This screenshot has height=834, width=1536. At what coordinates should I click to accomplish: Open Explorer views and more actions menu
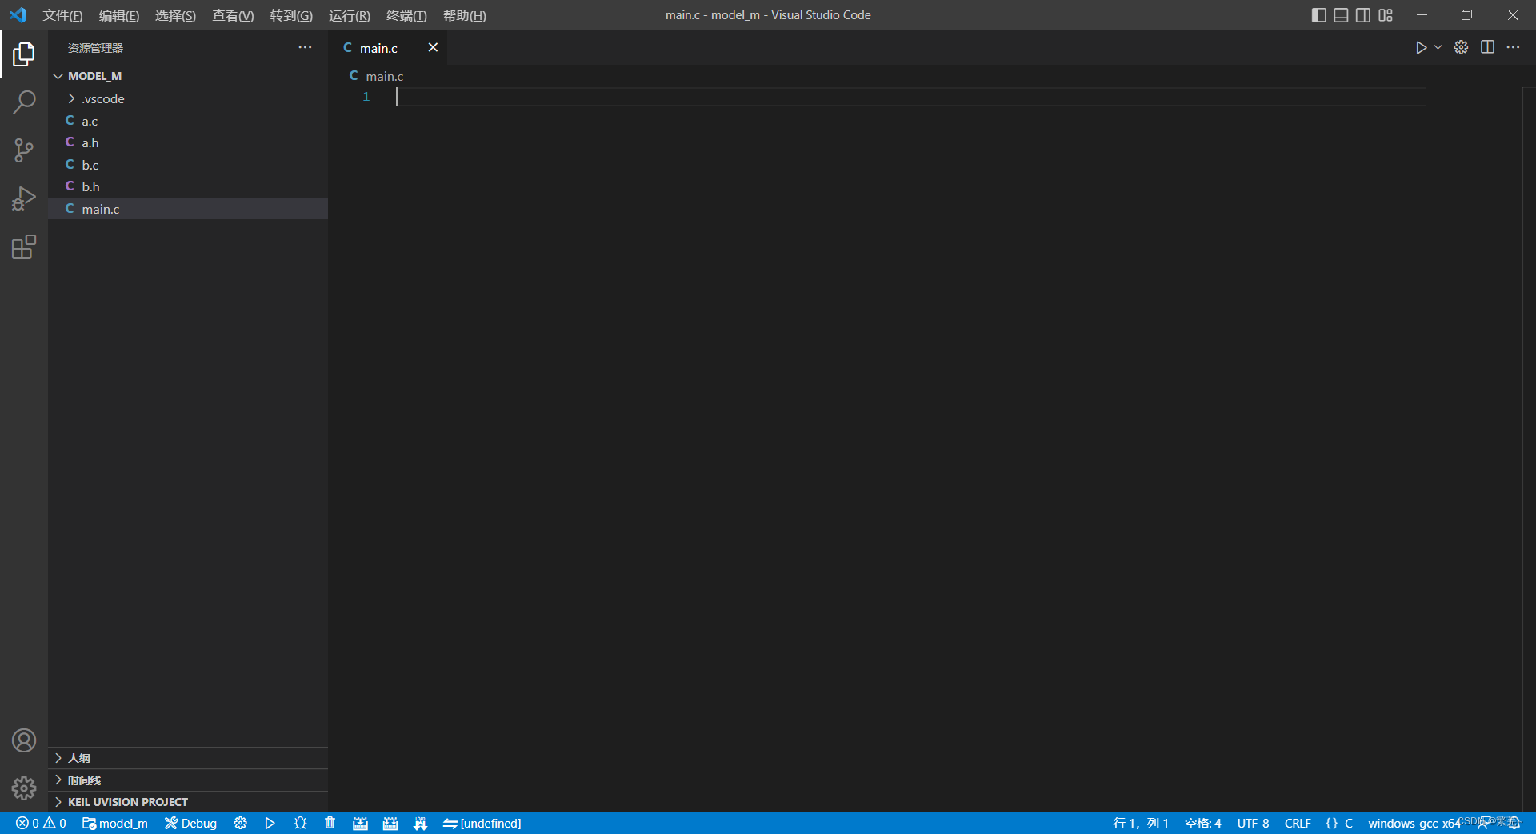(x=305, y=48)
